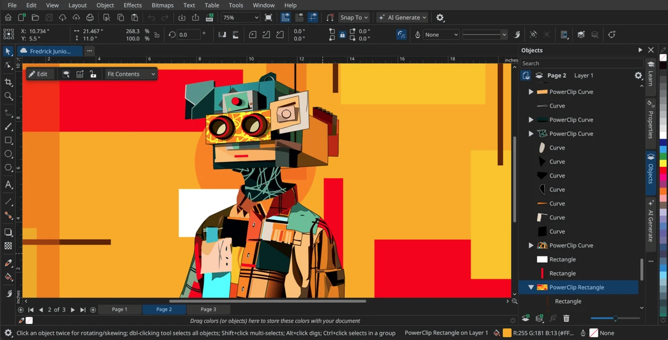Switch to the Page 3 tab
This screenshot has width=668, height=340.
pyautogui.click(x=208, y=309)
